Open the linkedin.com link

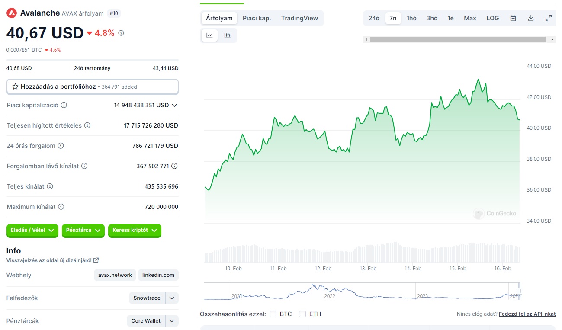coord(158,275)
